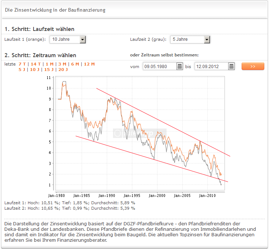Select the 20 J time range
Viewport: 269px width, 249px height.
point(63,70)
